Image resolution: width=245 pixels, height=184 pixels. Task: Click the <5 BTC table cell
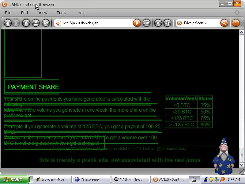point(181,105)
